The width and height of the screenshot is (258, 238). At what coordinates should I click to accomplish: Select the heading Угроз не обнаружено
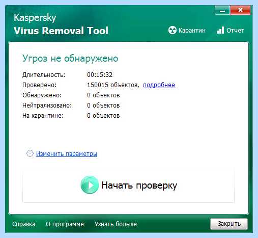click(70, 59)
